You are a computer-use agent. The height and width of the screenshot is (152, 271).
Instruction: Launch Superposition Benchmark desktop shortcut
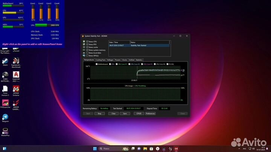click(16, 63)
